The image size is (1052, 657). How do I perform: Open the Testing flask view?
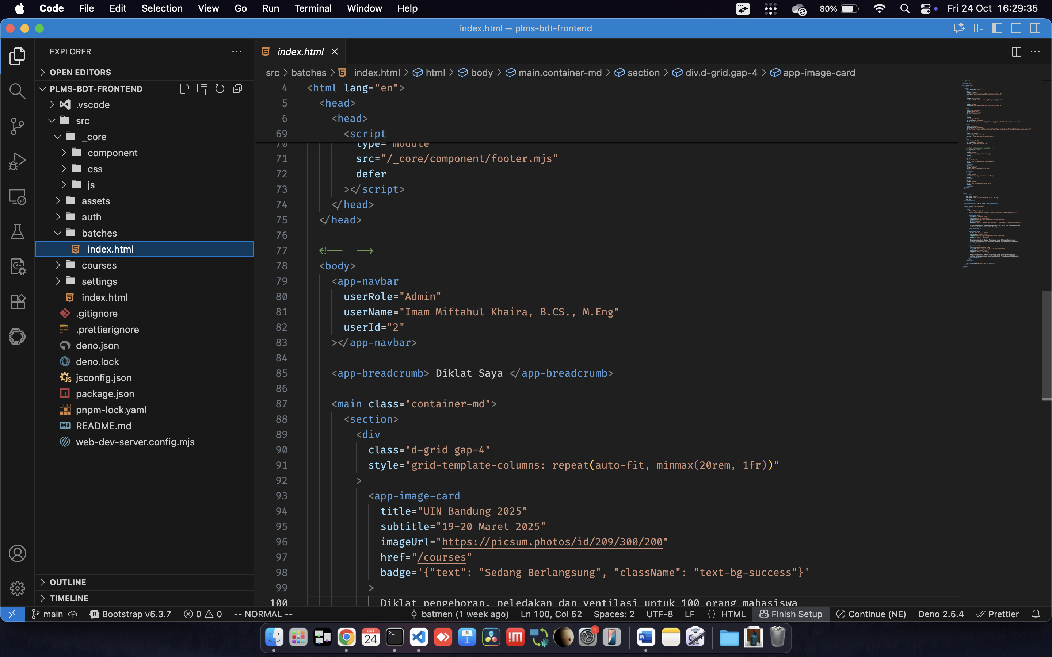(17, 232)
